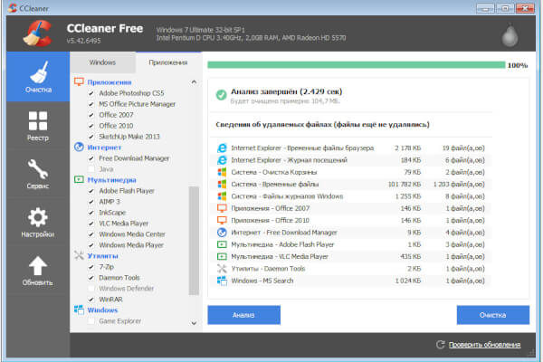Click the green analysis complete checkmark icon

click(x=222, y=94)
